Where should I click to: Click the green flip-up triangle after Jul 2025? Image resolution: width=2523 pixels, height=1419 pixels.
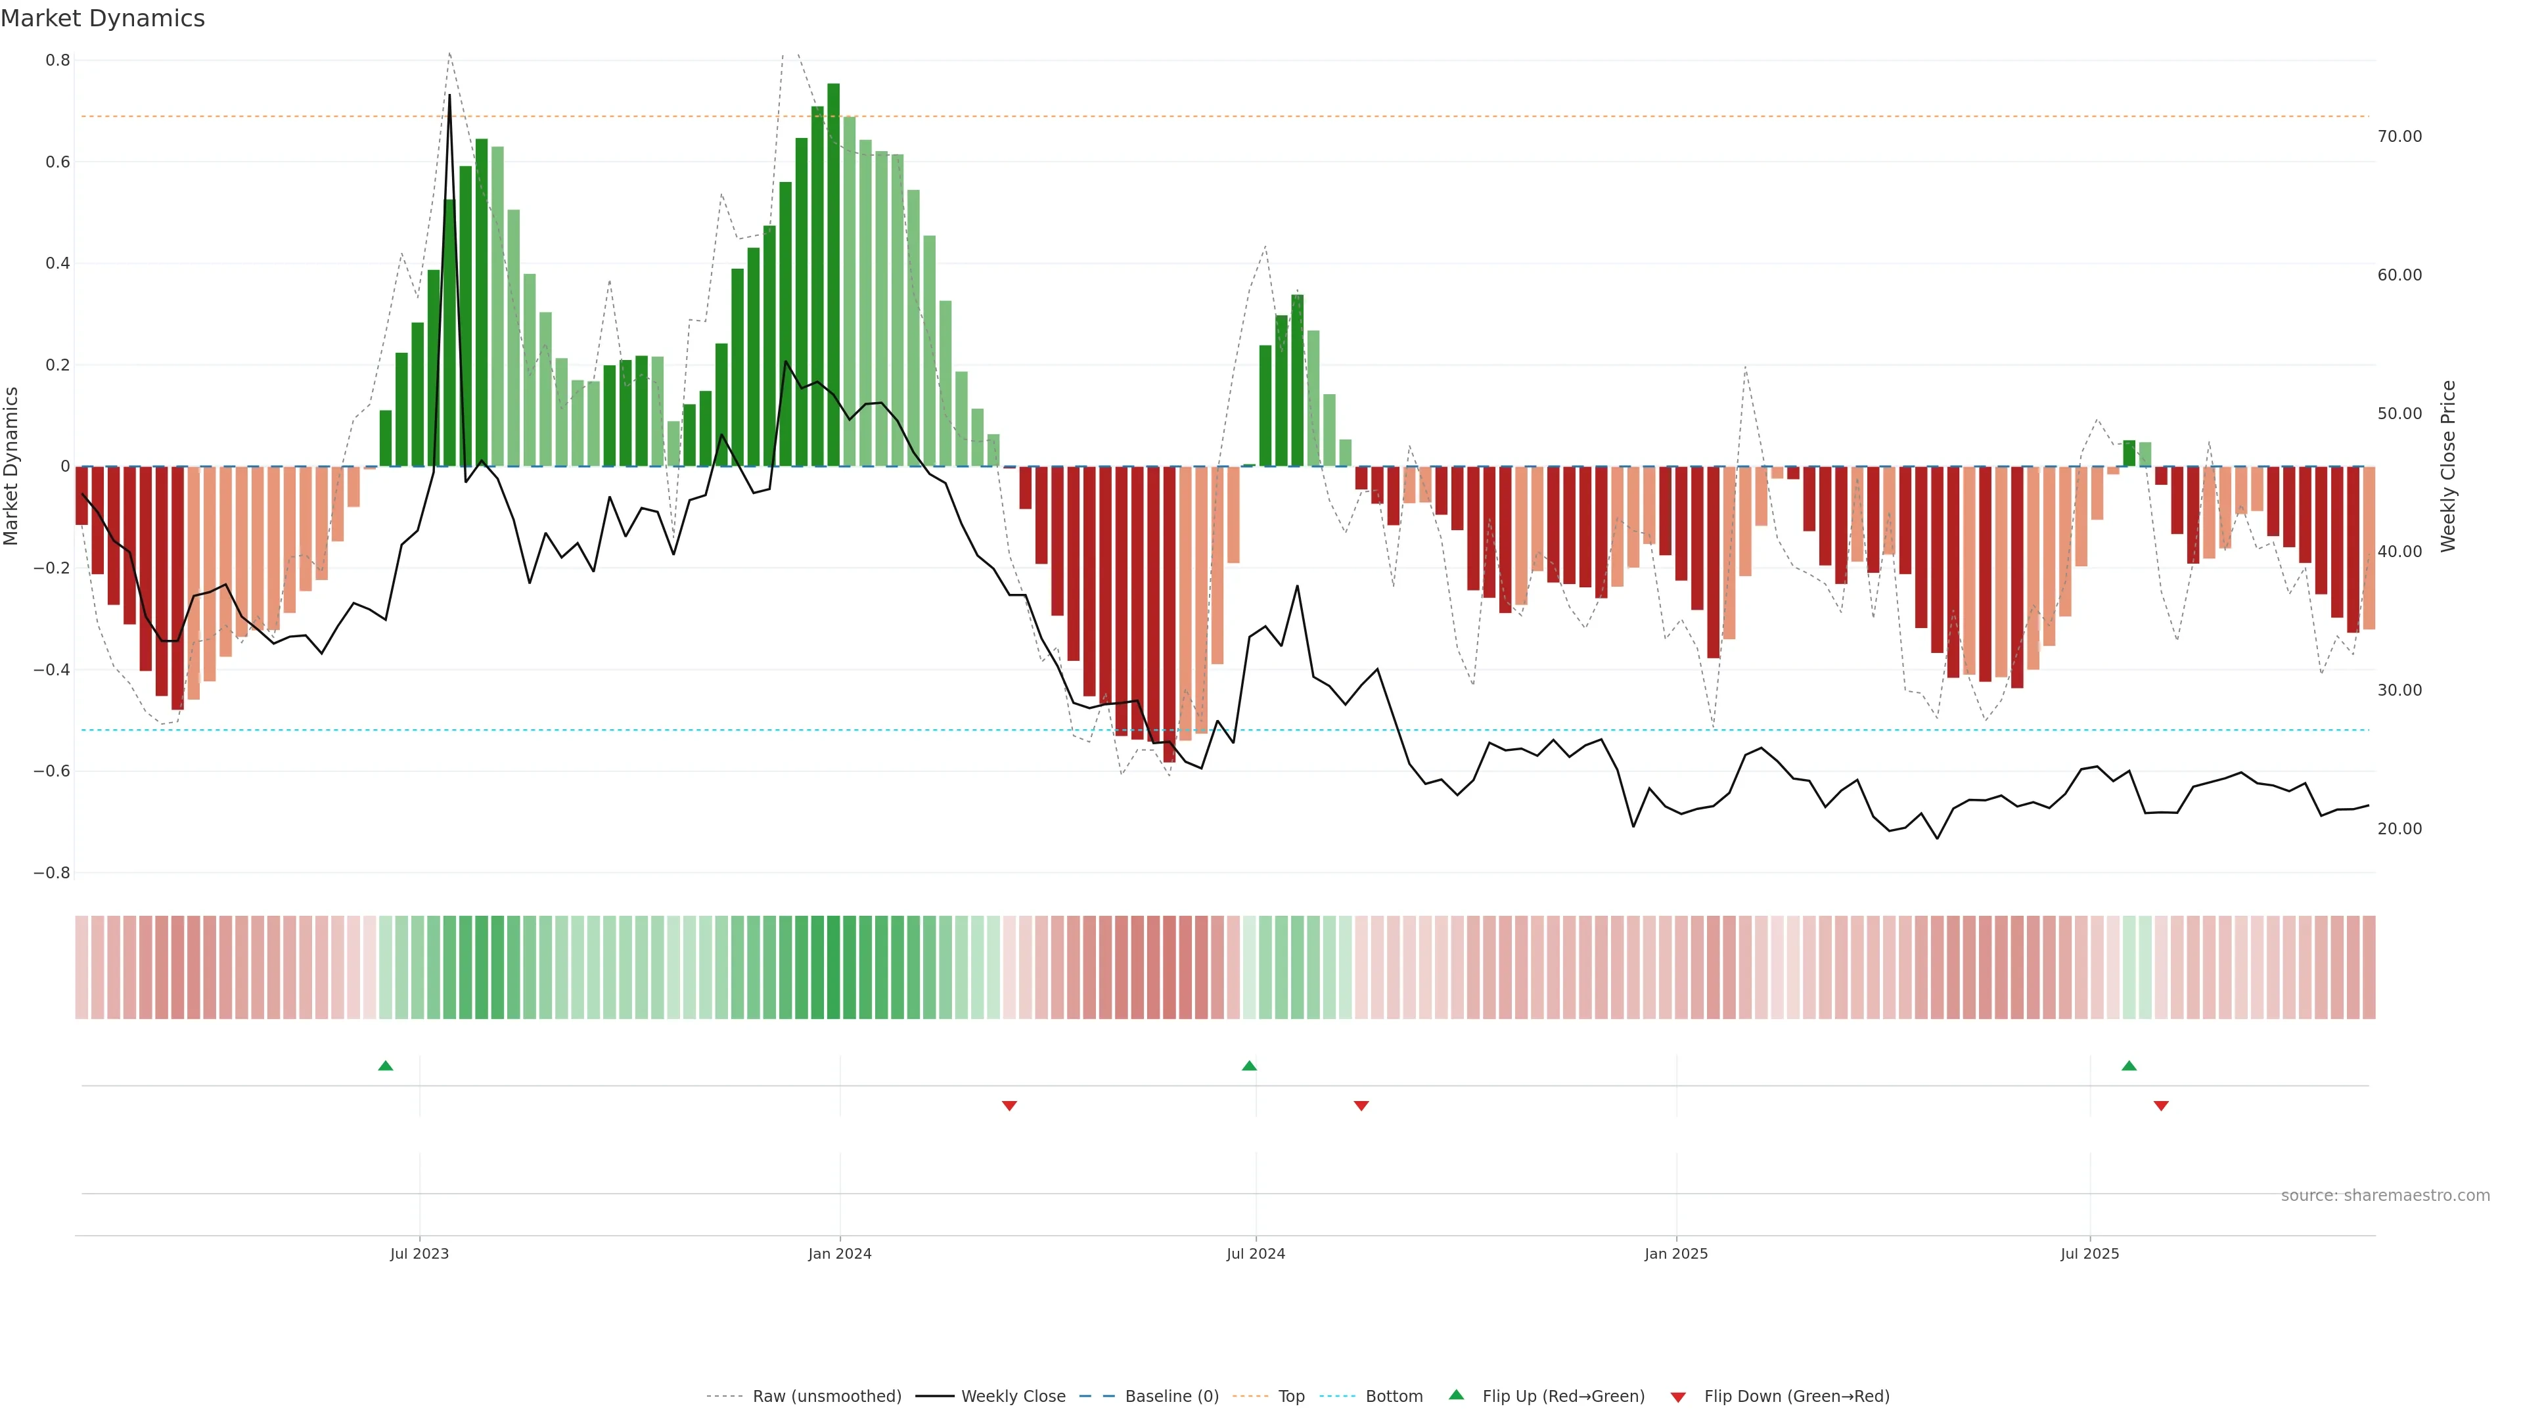(2128, 1066)
